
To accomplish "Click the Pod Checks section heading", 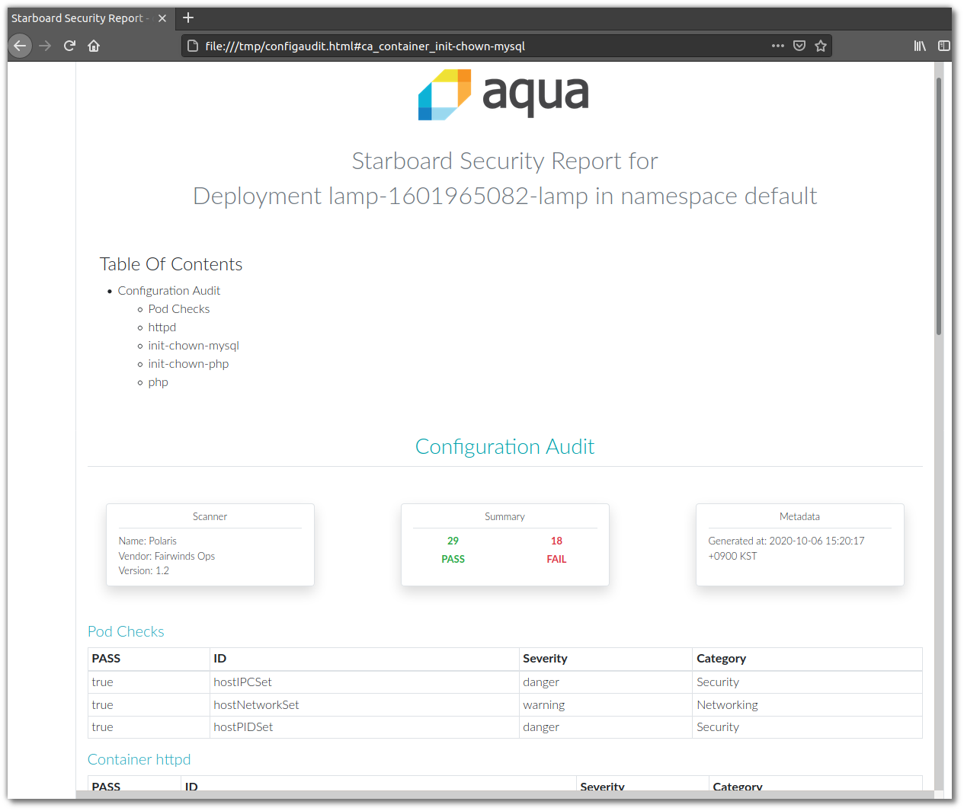I will (x=126, y=631).
